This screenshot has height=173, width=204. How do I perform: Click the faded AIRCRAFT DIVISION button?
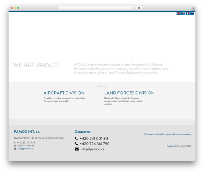(x=55, y=106)
